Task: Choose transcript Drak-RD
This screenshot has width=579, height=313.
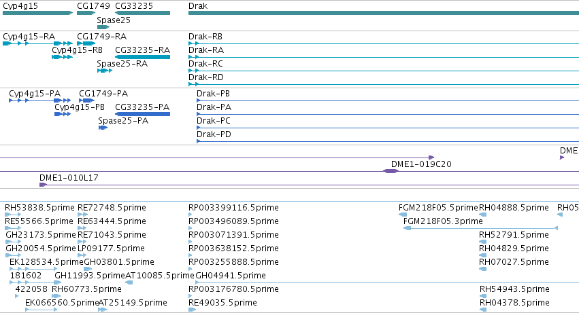Action: (206, 77)
